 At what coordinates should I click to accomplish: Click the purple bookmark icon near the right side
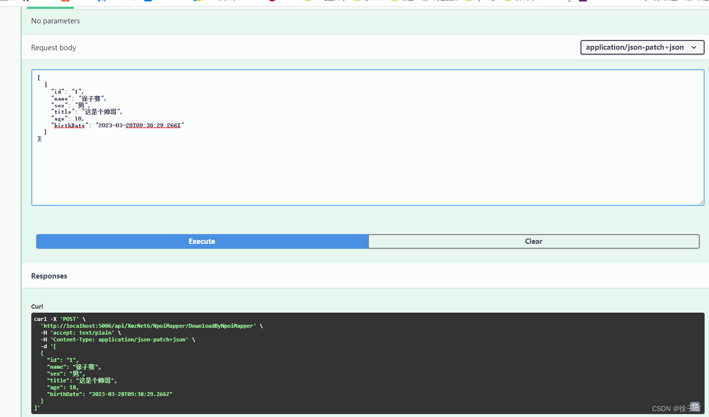pos(582,2)
